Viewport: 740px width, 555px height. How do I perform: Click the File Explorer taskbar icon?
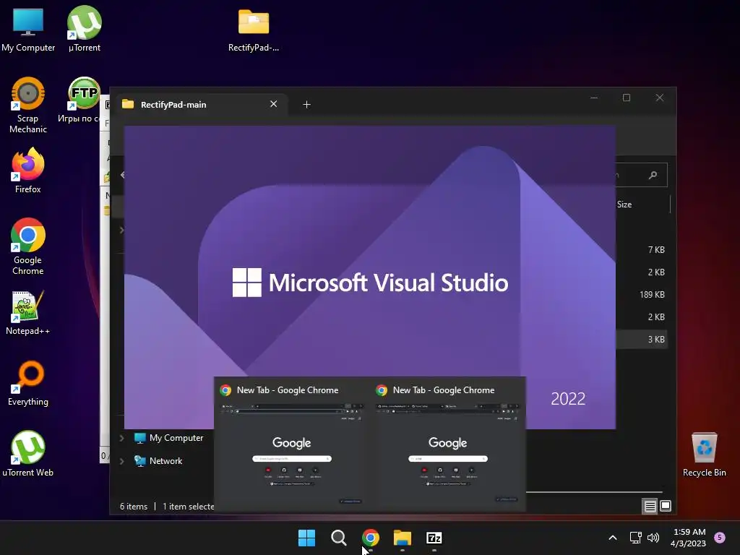pyautogui.click(x=403, y=538)
